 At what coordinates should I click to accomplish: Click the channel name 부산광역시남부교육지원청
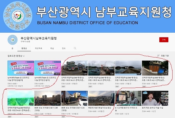(x=39, y=38)
